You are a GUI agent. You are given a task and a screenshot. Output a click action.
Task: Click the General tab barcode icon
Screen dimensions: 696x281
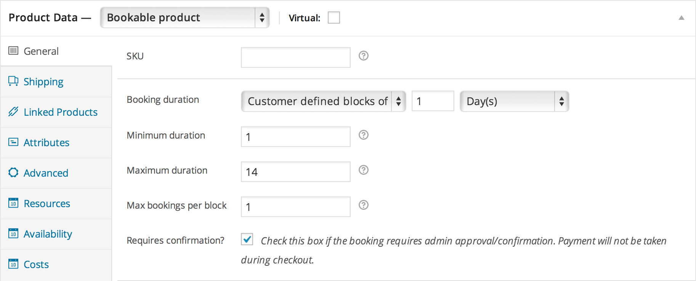click(x=13, y=51)
